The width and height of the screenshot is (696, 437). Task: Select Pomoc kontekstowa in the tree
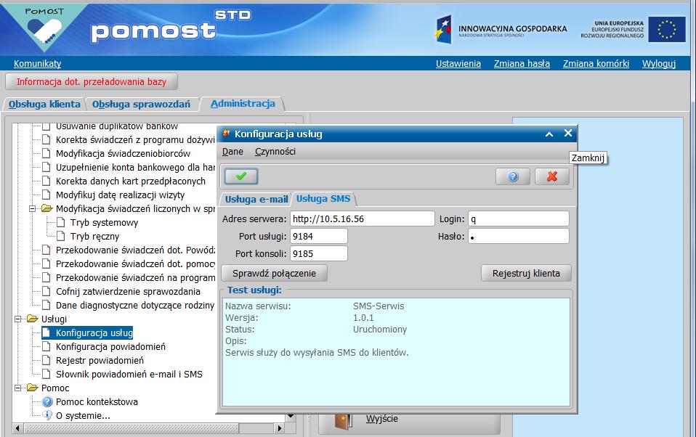click(x=97, y=401)
